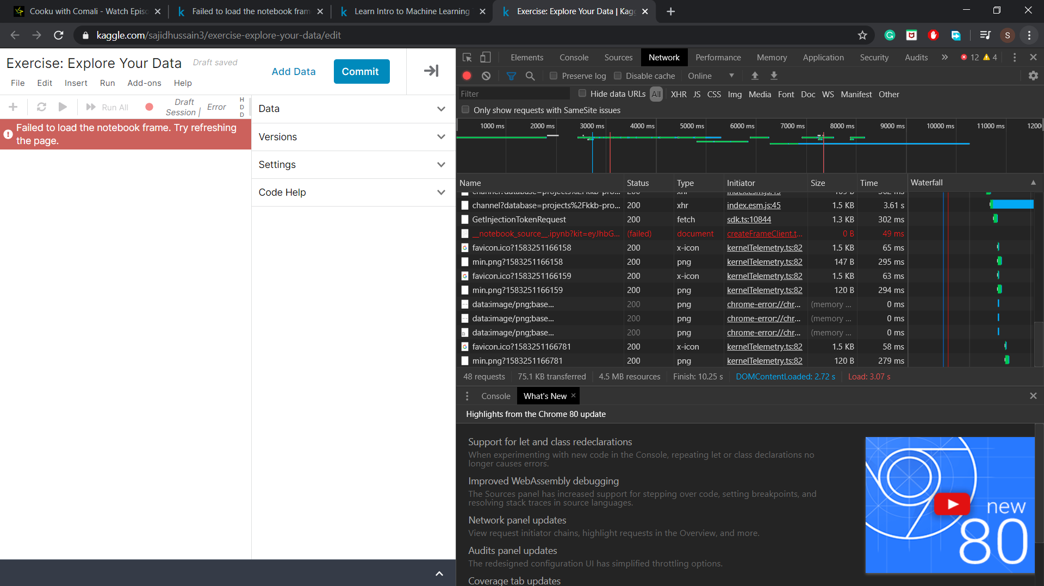Enable Preserve log checkbox
The height and width of the screenshot is (586, 1044).
point(554,76)
